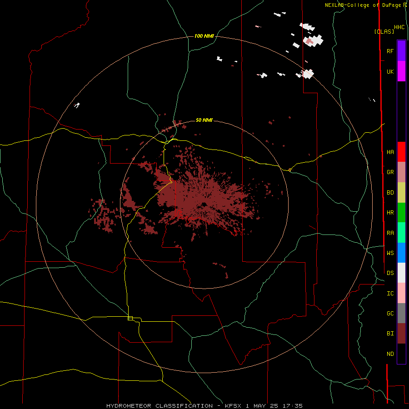
Task: Click the UK magenta legend swatch
Action: pyautogui.click(x=401, y=71)
